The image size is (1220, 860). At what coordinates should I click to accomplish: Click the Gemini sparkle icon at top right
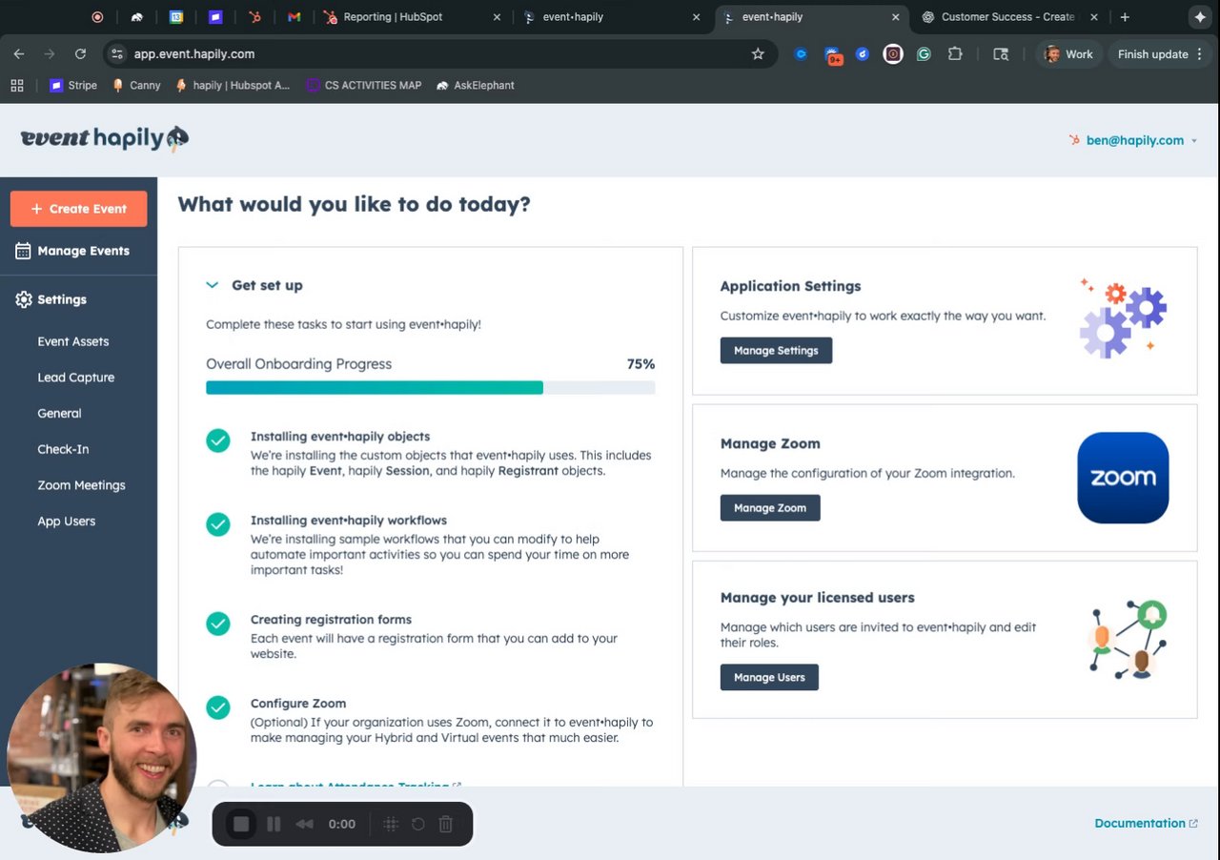click(x=1200, y=17)
